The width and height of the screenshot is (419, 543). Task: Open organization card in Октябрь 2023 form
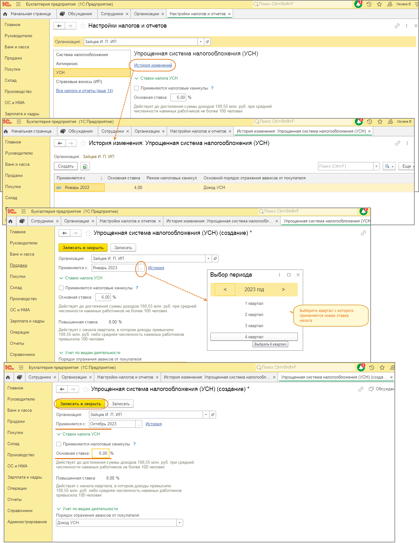point(213,415)
